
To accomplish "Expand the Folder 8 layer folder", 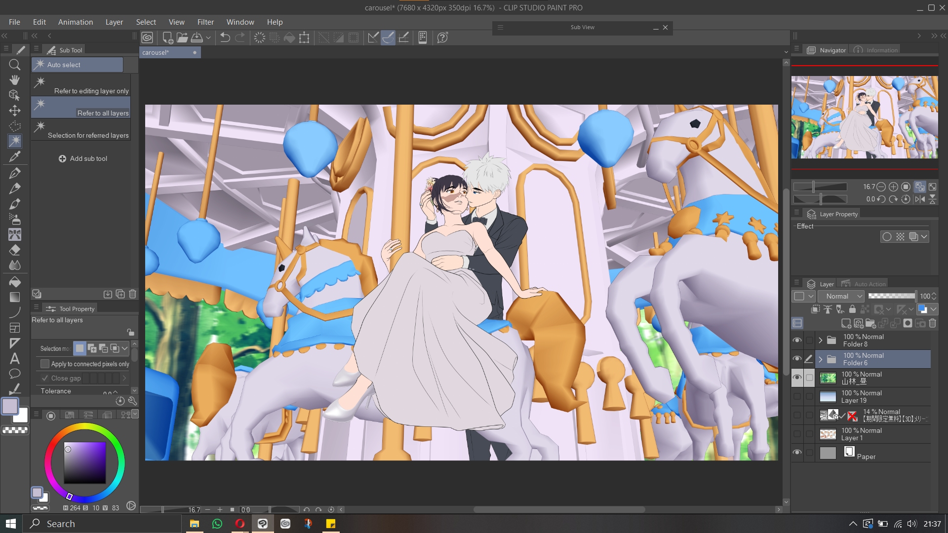I will coord(821,341).
